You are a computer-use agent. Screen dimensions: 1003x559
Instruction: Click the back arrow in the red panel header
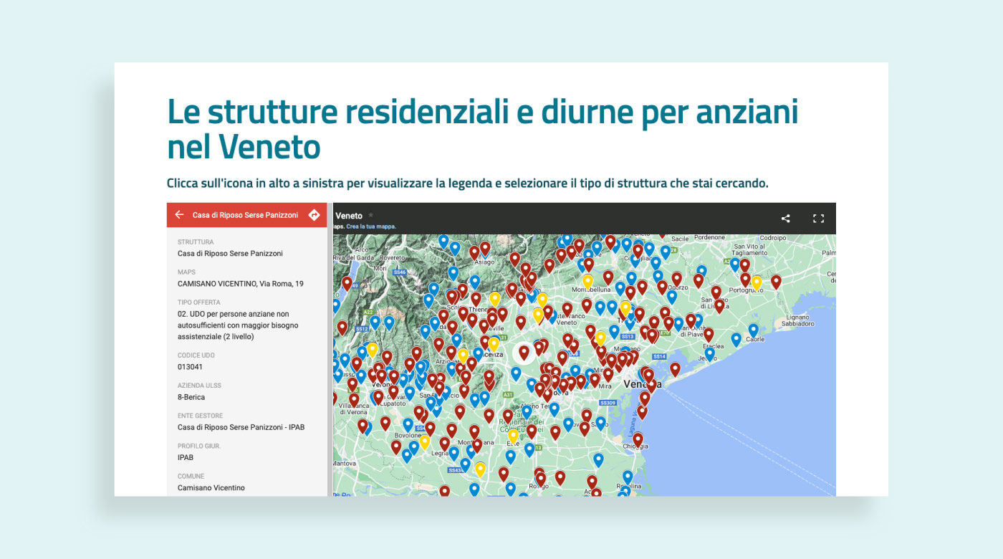[179, 215]
